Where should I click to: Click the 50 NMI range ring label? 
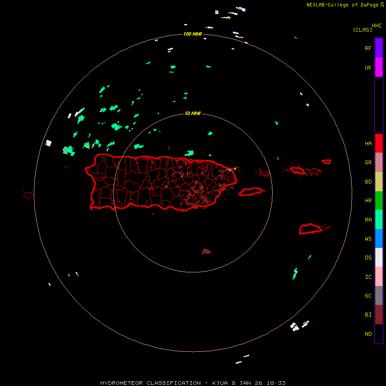(193, 113)
